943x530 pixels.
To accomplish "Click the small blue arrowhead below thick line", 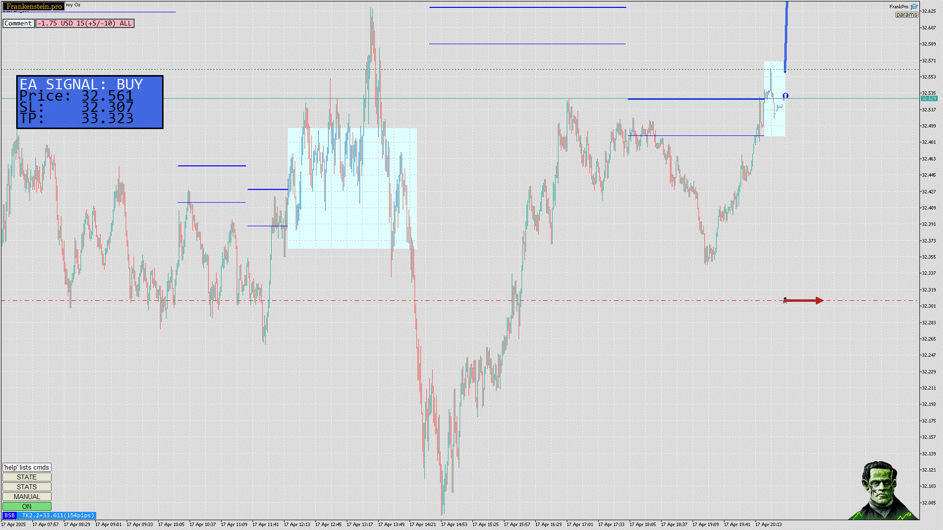I will tap(785, 72).
